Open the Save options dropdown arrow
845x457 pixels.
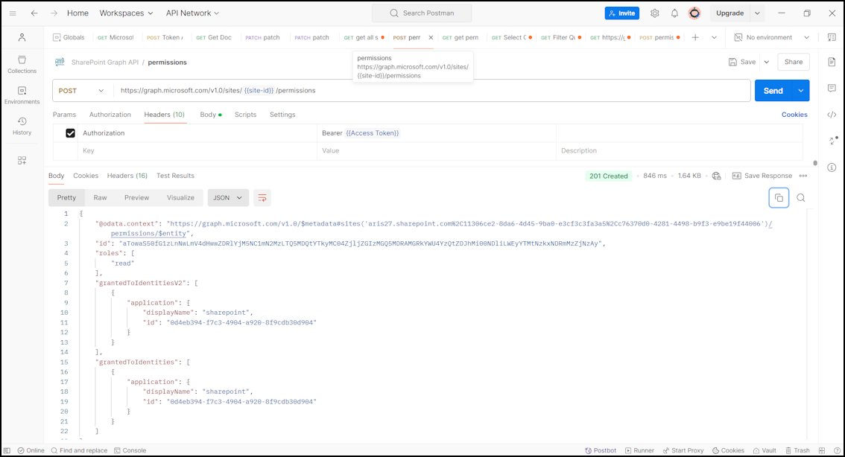766,62
